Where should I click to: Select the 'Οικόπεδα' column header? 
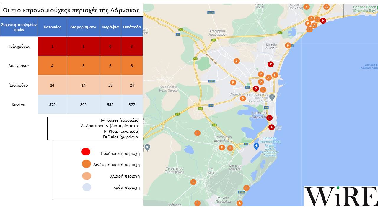coord(132,27)
